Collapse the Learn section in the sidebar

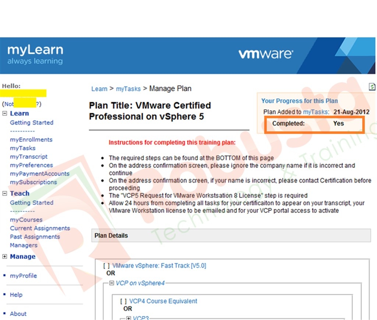coord(4,113)
